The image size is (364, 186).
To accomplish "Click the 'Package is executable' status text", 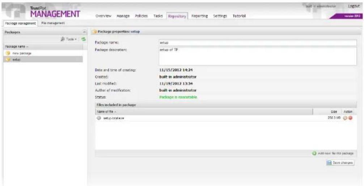I will coord(178,97).
